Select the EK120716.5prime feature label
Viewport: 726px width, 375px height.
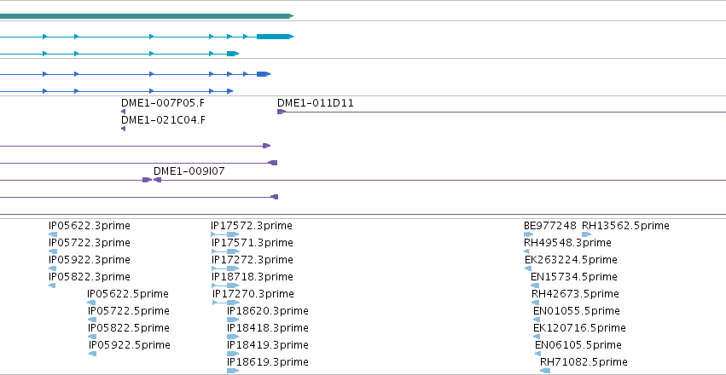(579, 328)
